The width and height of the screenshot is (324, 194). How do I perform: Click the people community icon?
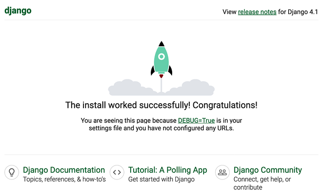point(222,172)
